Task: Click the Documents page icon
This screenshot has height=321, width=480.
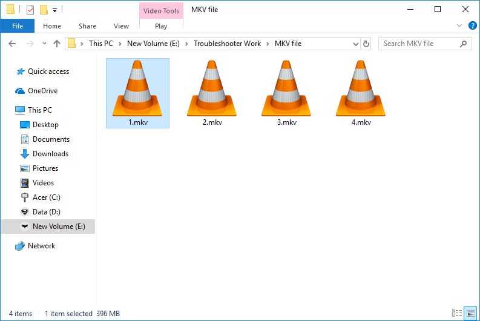Action: [x=25, y=139]
